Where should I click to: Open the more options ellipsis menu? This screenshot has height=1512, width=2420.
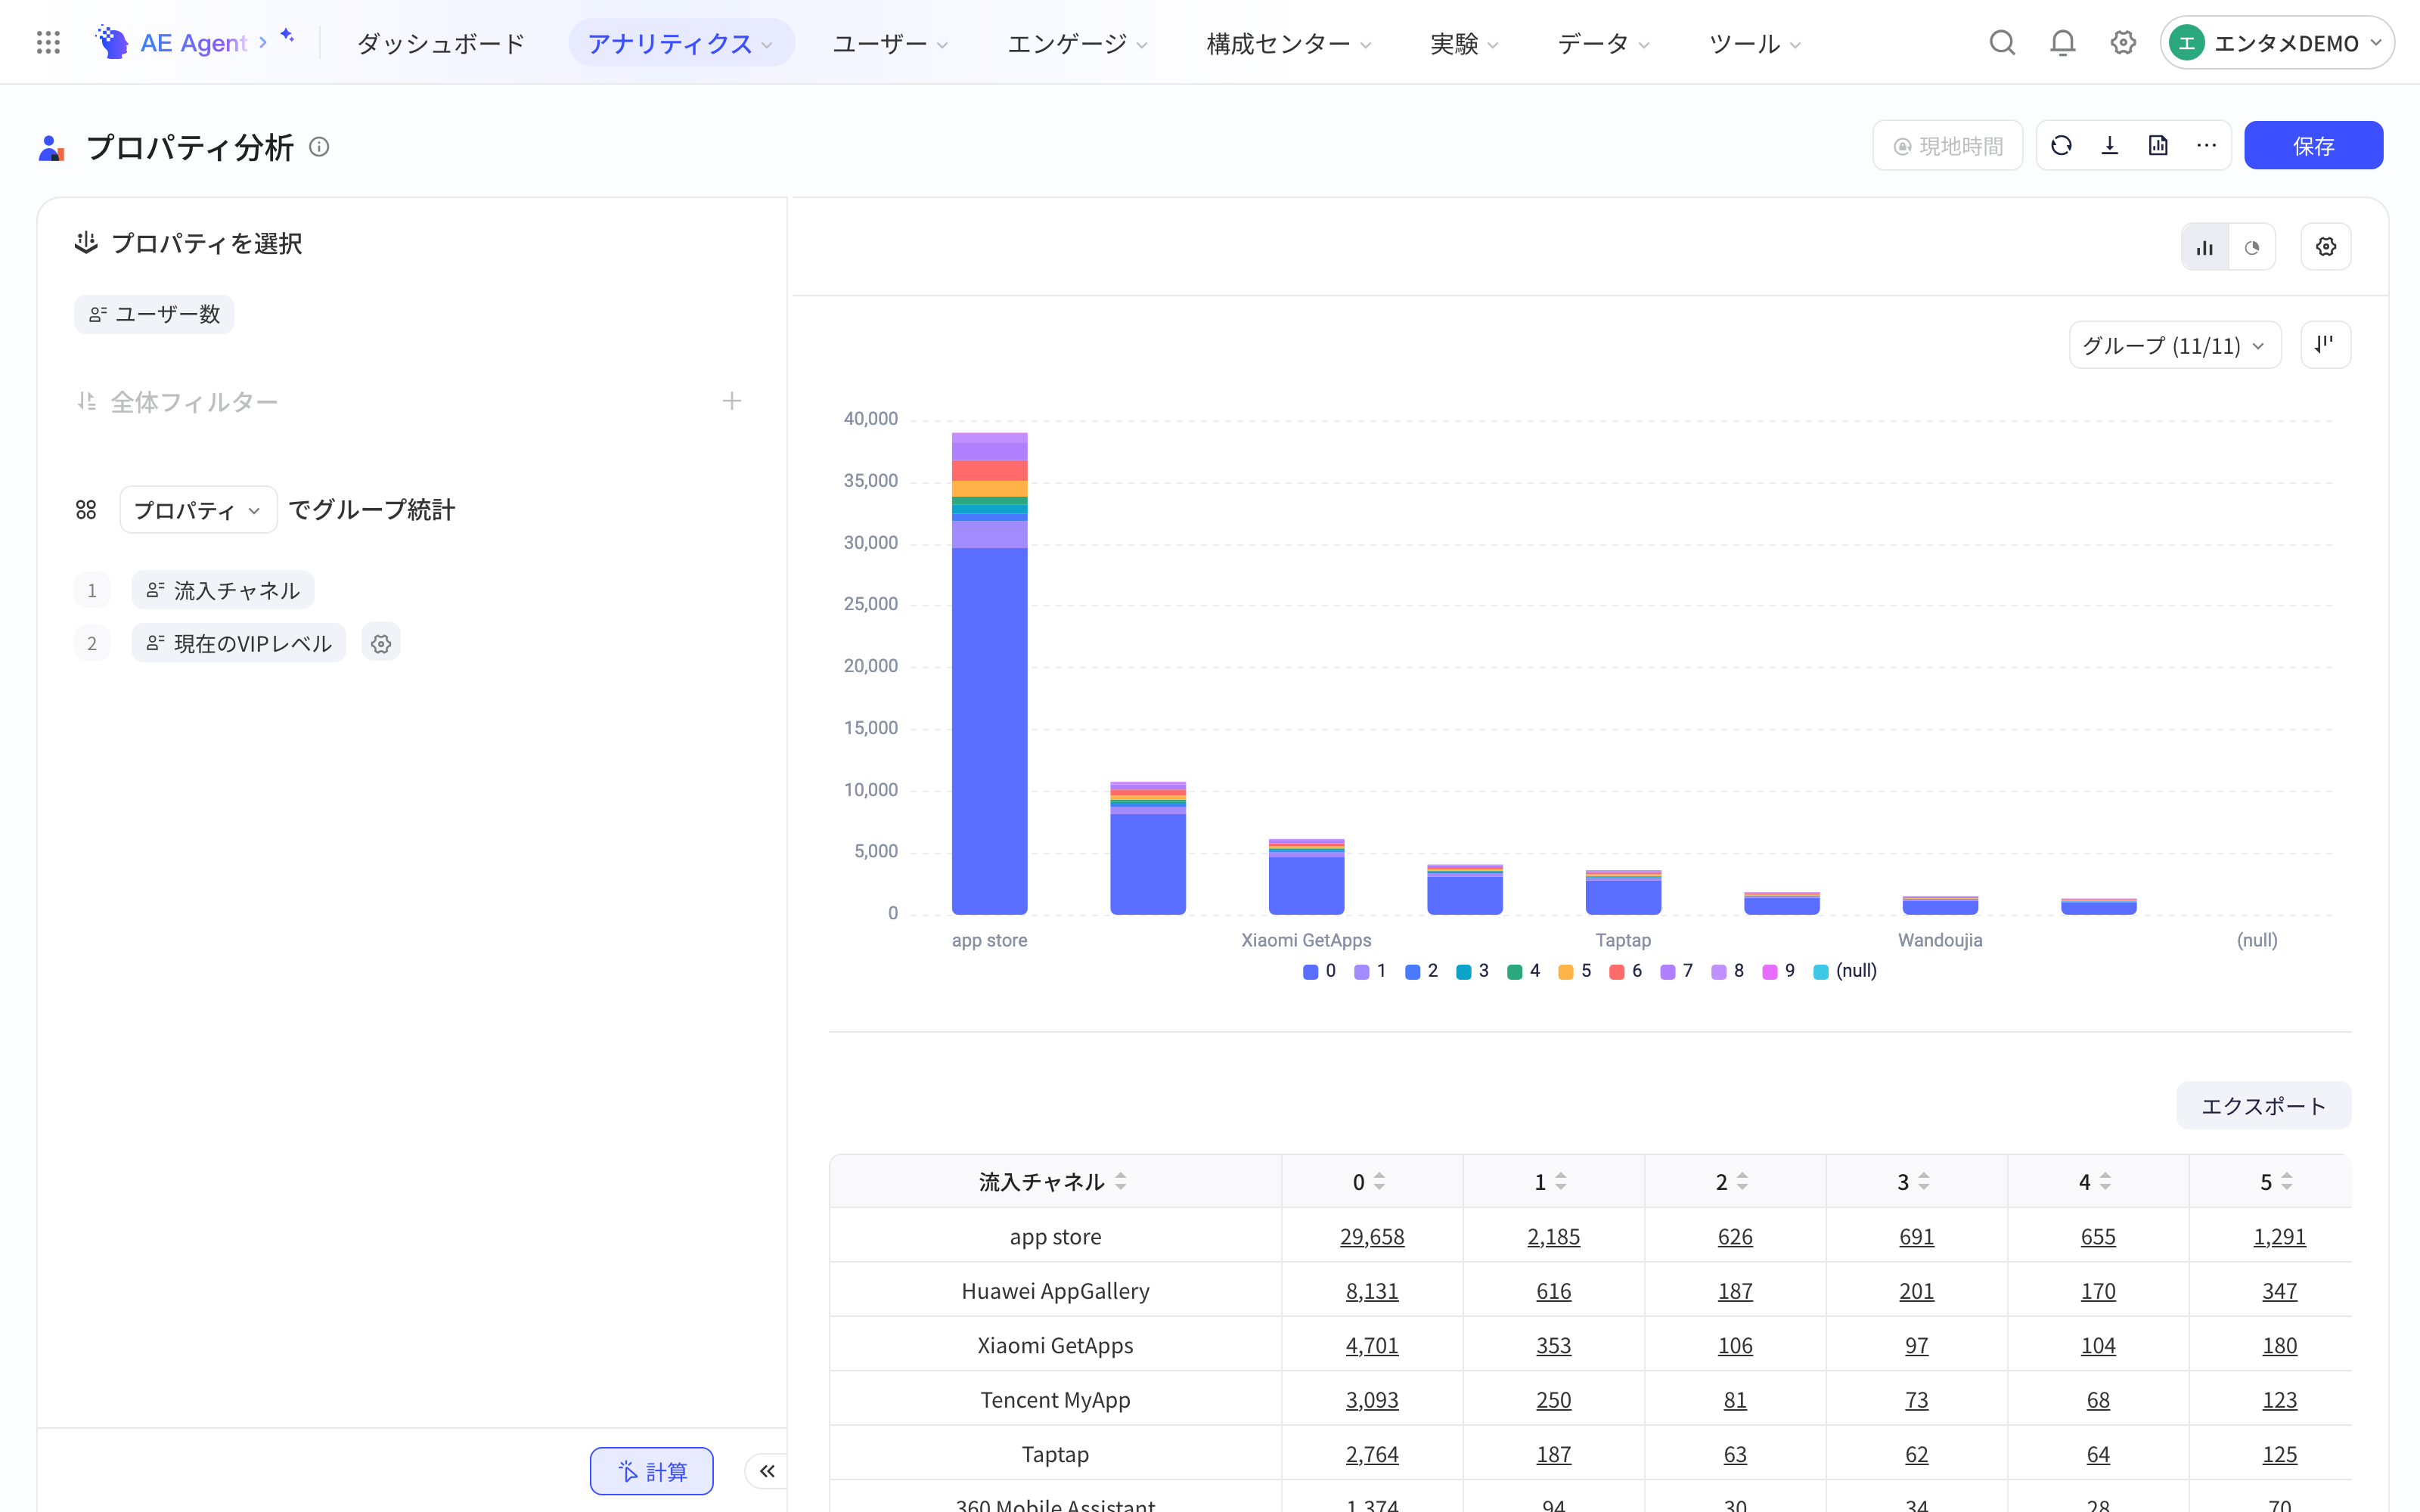click(2206, 145)
